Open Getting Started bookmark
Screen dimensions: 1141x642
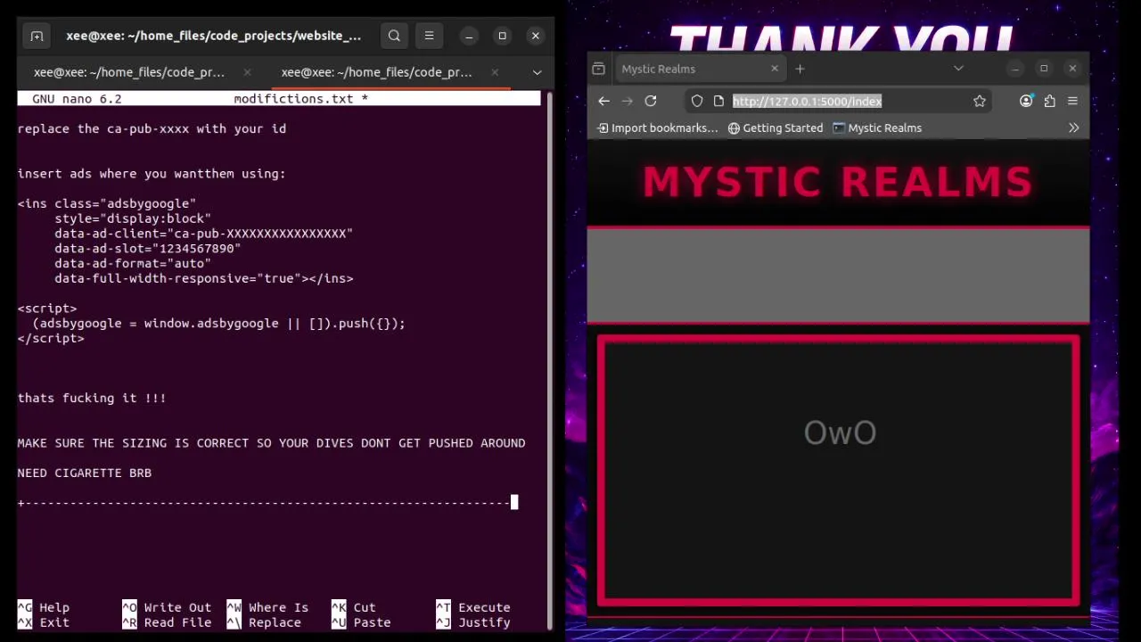pos(776,128)
